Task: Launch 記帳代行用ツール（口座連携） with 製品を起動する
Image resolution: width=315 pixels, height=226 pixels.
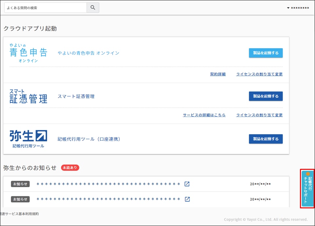Action: 266,139
